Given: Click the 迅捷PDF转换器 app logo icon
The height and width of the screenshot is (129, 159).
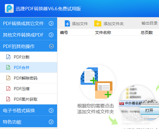Looking at the screenshot, I should coord(9,8).
